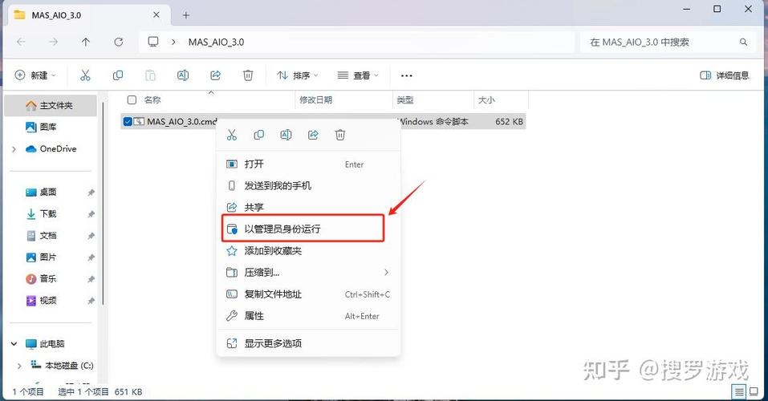Open the more options ellipsis
Viewport: 768px width, 401px height.
pyautogui.click(x=407, y=75)
